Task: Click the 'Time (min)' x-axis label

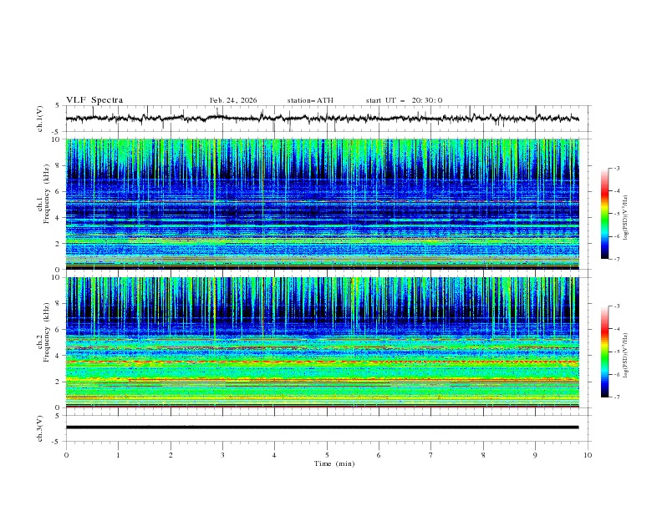Action: [334, 463]
